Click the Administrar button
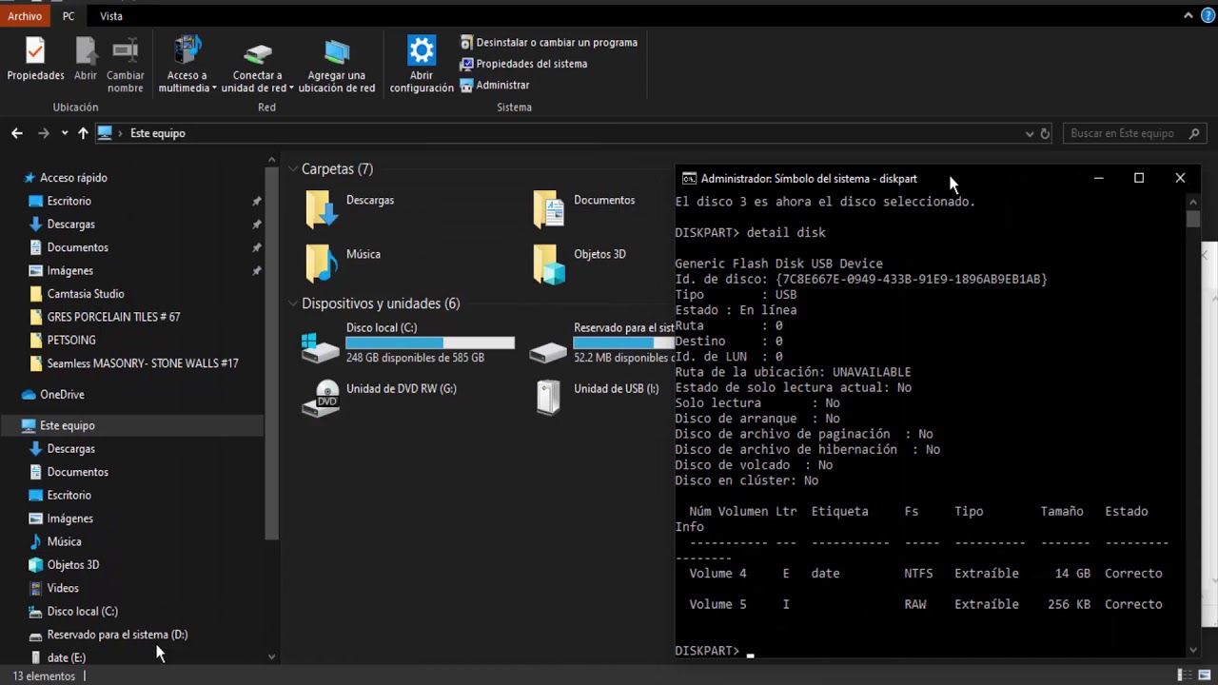The image size is (1218, 685). (495, 85)
